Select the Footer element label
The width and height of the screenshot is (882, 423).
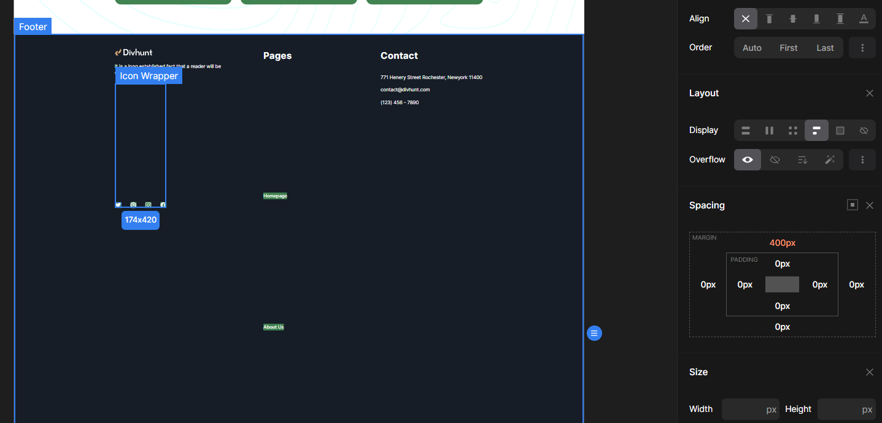[33, 26]
